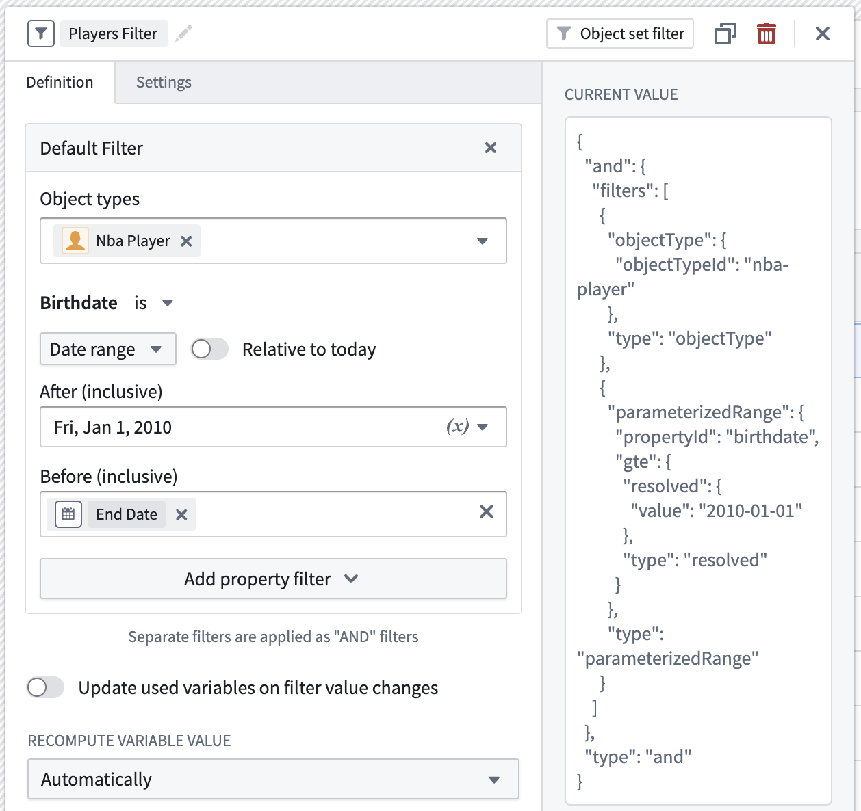The width and height of the screenshot is (861, 811).
Task: Click the Players Filter name label
Action: (x=114, y=34)
